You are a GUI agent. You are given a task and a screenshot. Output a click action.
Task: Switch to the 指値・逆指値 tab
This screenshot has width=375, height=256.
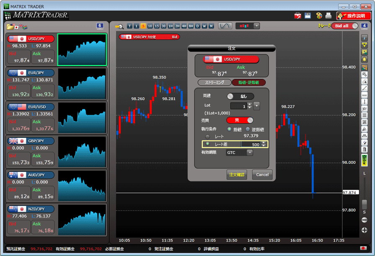coord(249,82)
